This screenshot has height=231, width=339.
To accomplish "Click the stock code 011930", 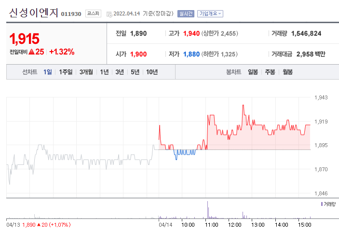I will tap(71, 14).
